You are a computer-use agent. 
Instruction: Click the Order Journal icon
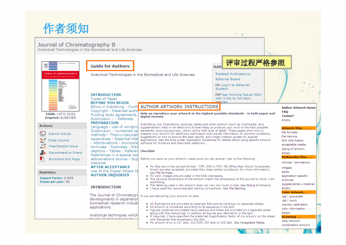43,140
